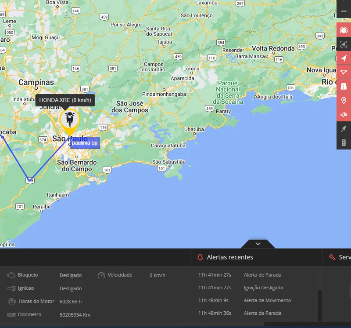Click the engine hours value 6028.65 h
Screen dimensions: 351x328
pyautogui.click(x=71, y=302)
